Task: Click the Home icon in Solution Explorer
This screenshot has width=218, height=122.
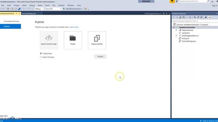Action: [x=180, y=17]
